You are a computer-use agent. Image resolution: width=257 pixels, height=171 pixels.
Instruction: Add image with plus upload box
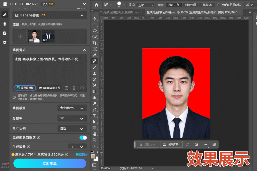(x=20, y=36)
